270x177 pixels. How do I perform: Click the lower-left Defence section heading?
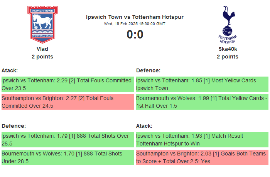click(x=13, y=126)
